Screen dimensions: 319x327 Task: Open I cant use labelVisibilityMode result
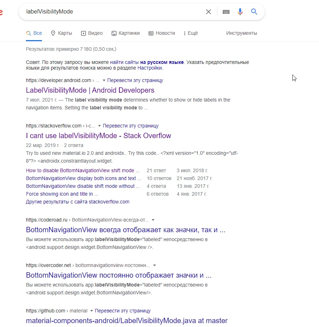pyautogui.click(x=98, y=136)
